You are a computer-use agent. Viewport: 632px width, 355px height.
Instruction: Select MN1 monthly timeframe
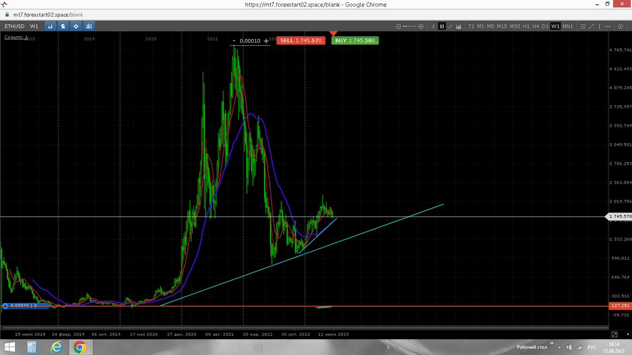pyautogui.click(x=568, y=26)
